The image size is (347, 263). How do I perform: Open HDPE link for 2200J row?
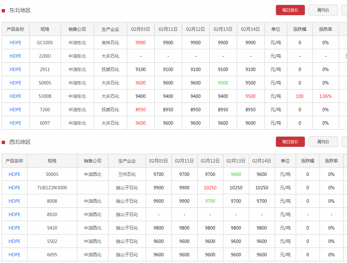tap(15, 56)
